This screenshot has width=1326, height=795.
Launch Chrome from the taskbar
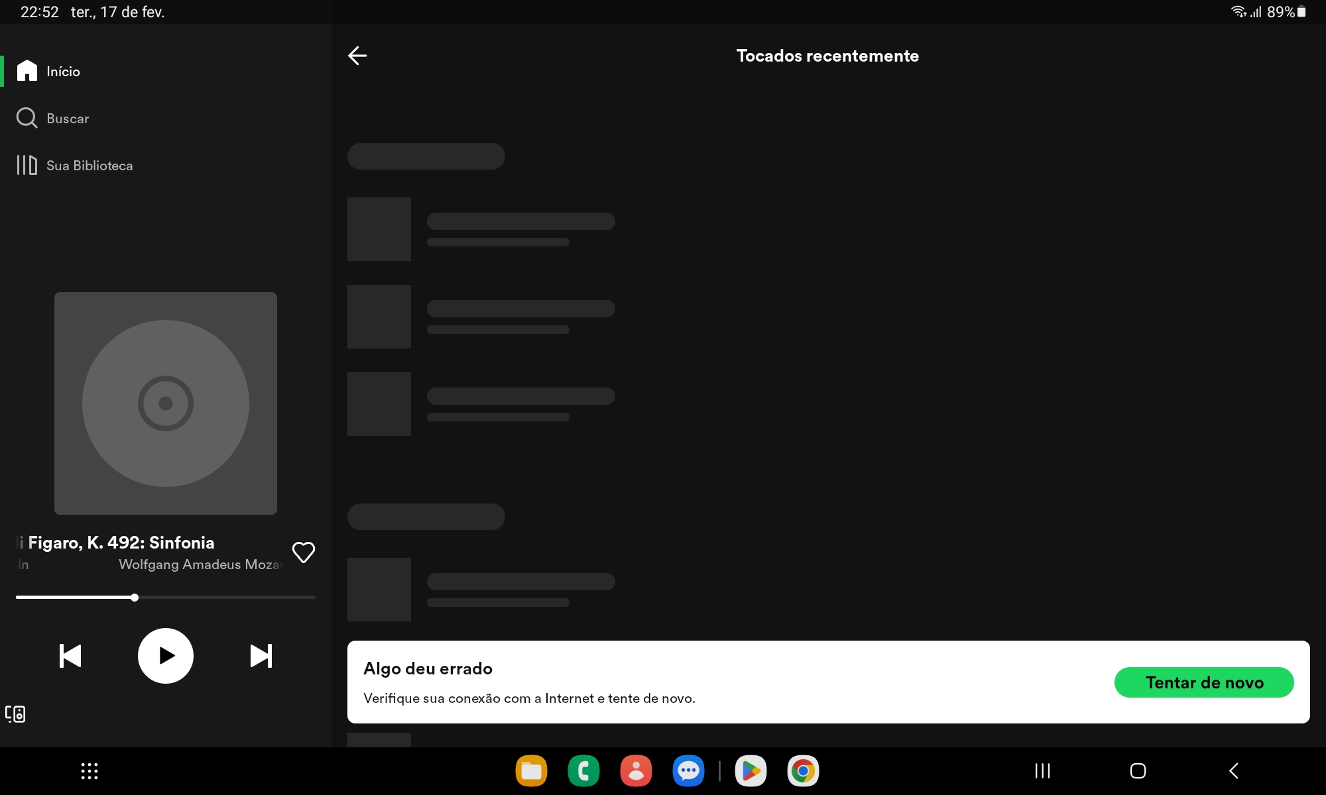[803, 771]
